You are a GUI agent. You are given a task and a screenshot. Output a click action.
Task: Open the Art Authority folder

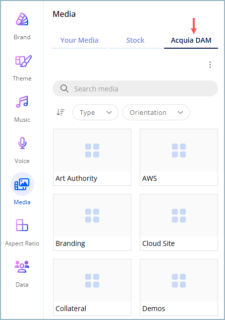pos(92,157)
